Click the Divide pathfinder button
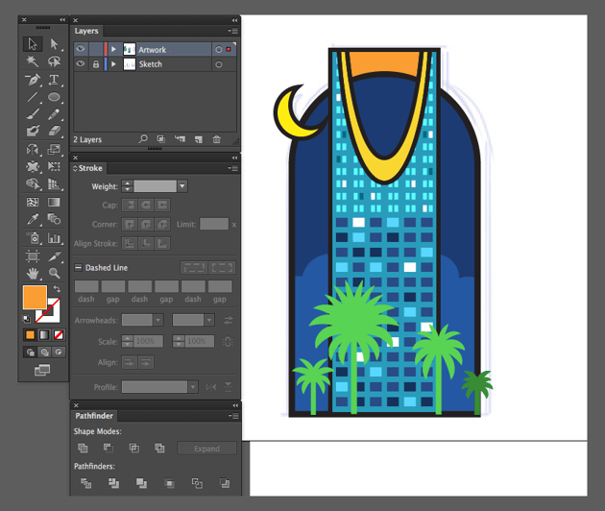This screenshot has width=605, height=511. point(85,483)
